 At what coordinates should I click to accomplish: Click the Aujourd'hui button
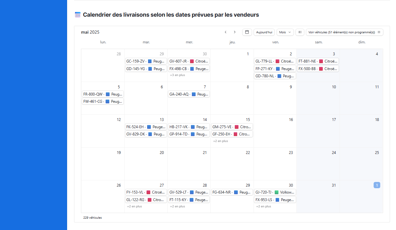(x=264, y=32)
